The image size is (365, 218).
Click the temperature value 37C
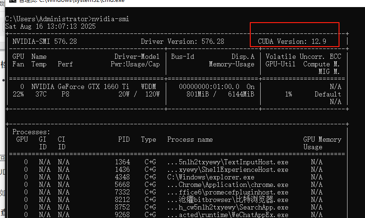point(41,94)
